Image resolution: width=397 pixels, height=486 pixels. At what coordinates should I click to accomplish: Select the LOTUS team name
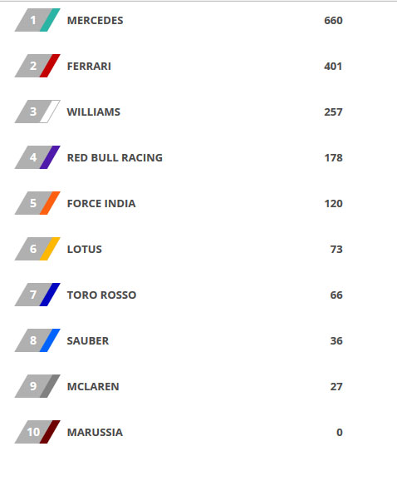coord(85,249)
